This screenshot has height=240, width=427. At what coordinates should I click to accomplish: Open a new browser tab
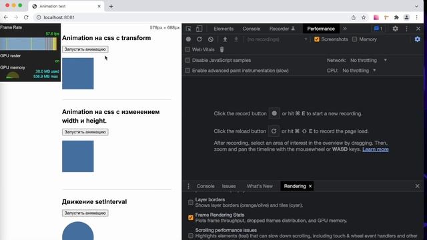(111, 6)
